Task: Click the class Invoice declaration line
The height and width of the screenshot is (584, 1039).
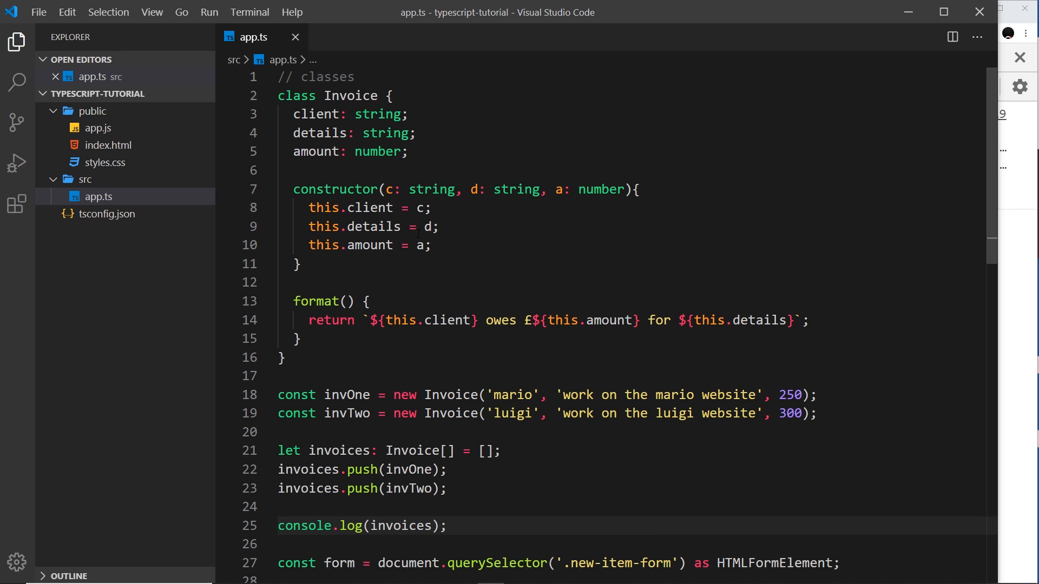Action: [x=335, y=96]
